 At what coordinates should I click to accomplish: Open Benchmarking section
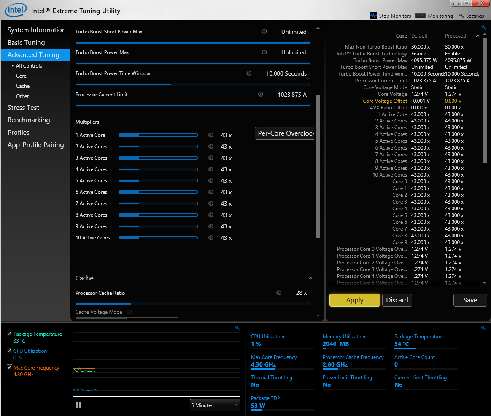point(29,120)
